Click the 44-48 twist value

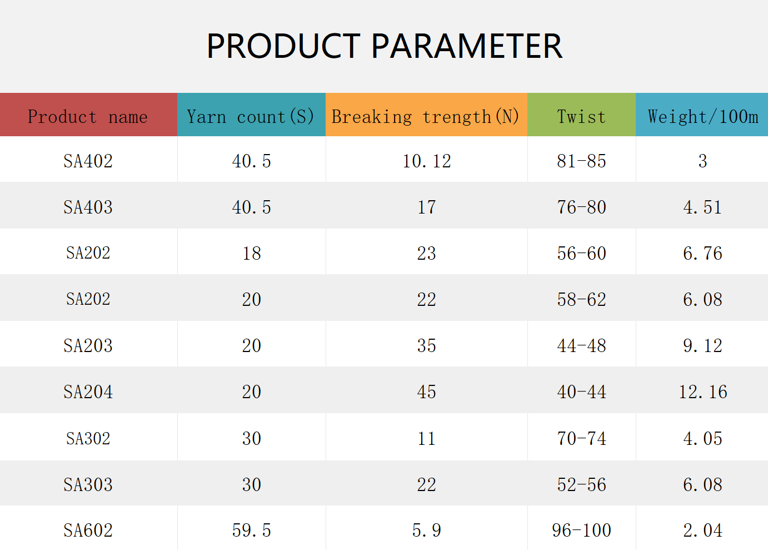[581, 346]
